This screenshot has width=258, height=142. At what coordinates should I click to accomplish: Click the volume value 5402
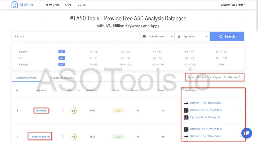pos(92,110)
